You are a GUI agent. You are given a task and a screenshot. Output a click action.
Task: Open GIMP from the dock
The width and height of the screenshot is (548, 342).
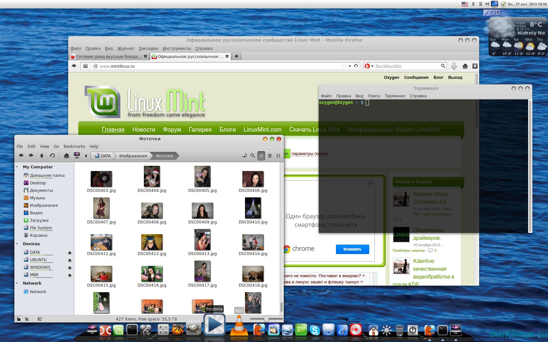[x=193, y=328]
